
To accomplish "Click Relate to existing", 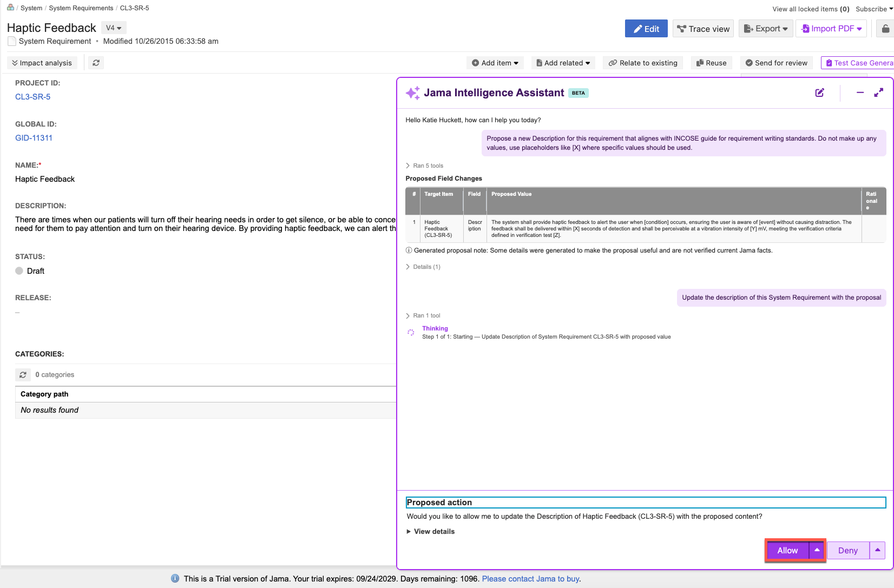I will pyautogui.click(x=643, y=63).
